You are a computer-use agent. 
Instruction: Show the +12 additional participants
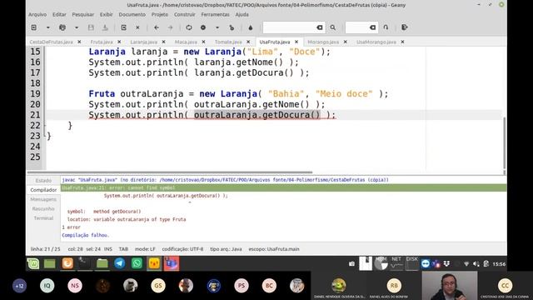[19, 286]
